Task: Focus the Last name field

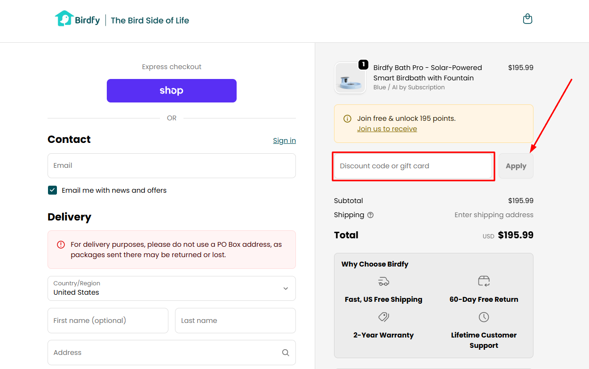Action: (x=235, y=321)
